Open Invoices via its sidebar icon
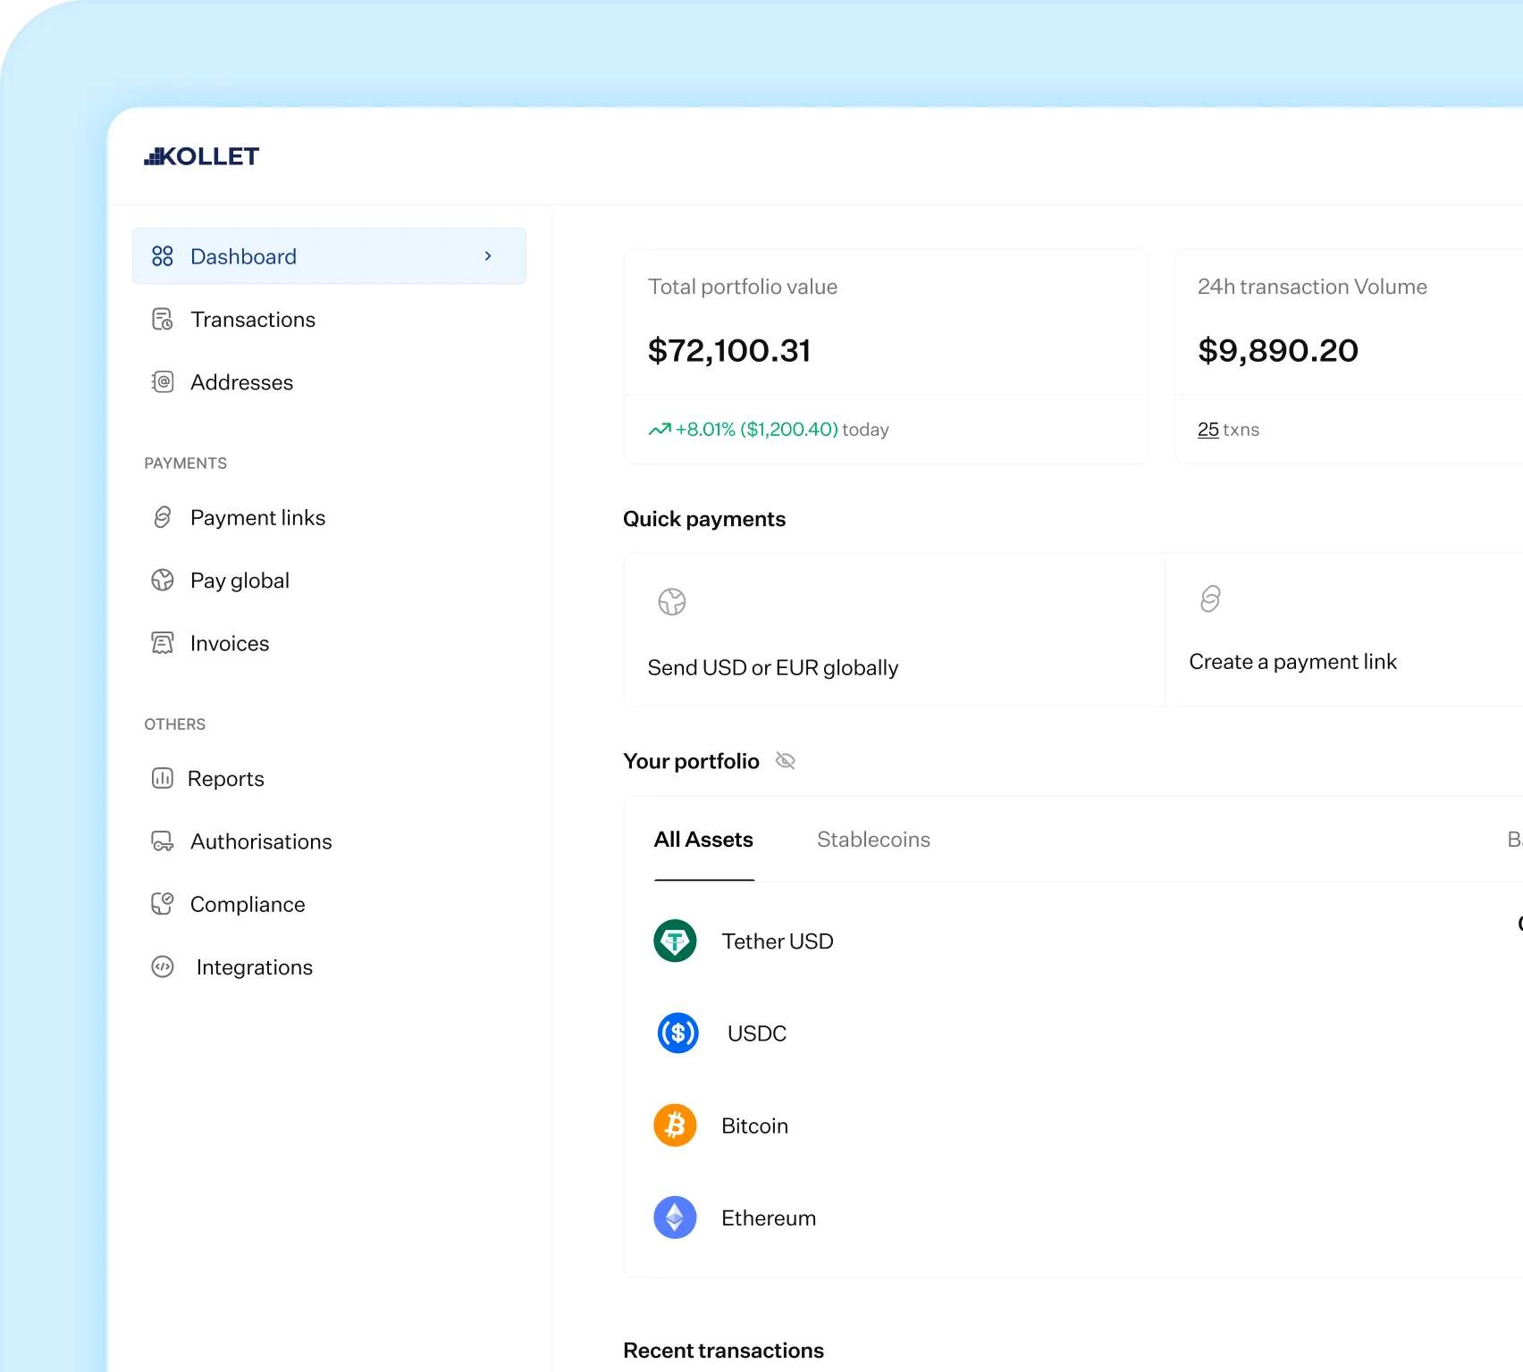 point(162,643)
